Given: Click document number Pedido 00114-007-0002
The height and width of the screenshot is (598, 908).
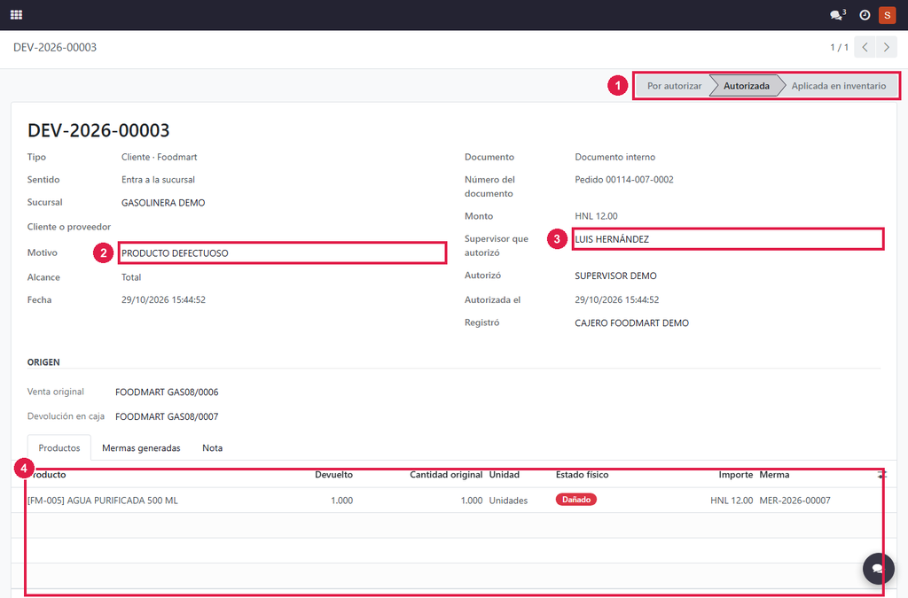Looking at the screenshot, I should 624,180.
